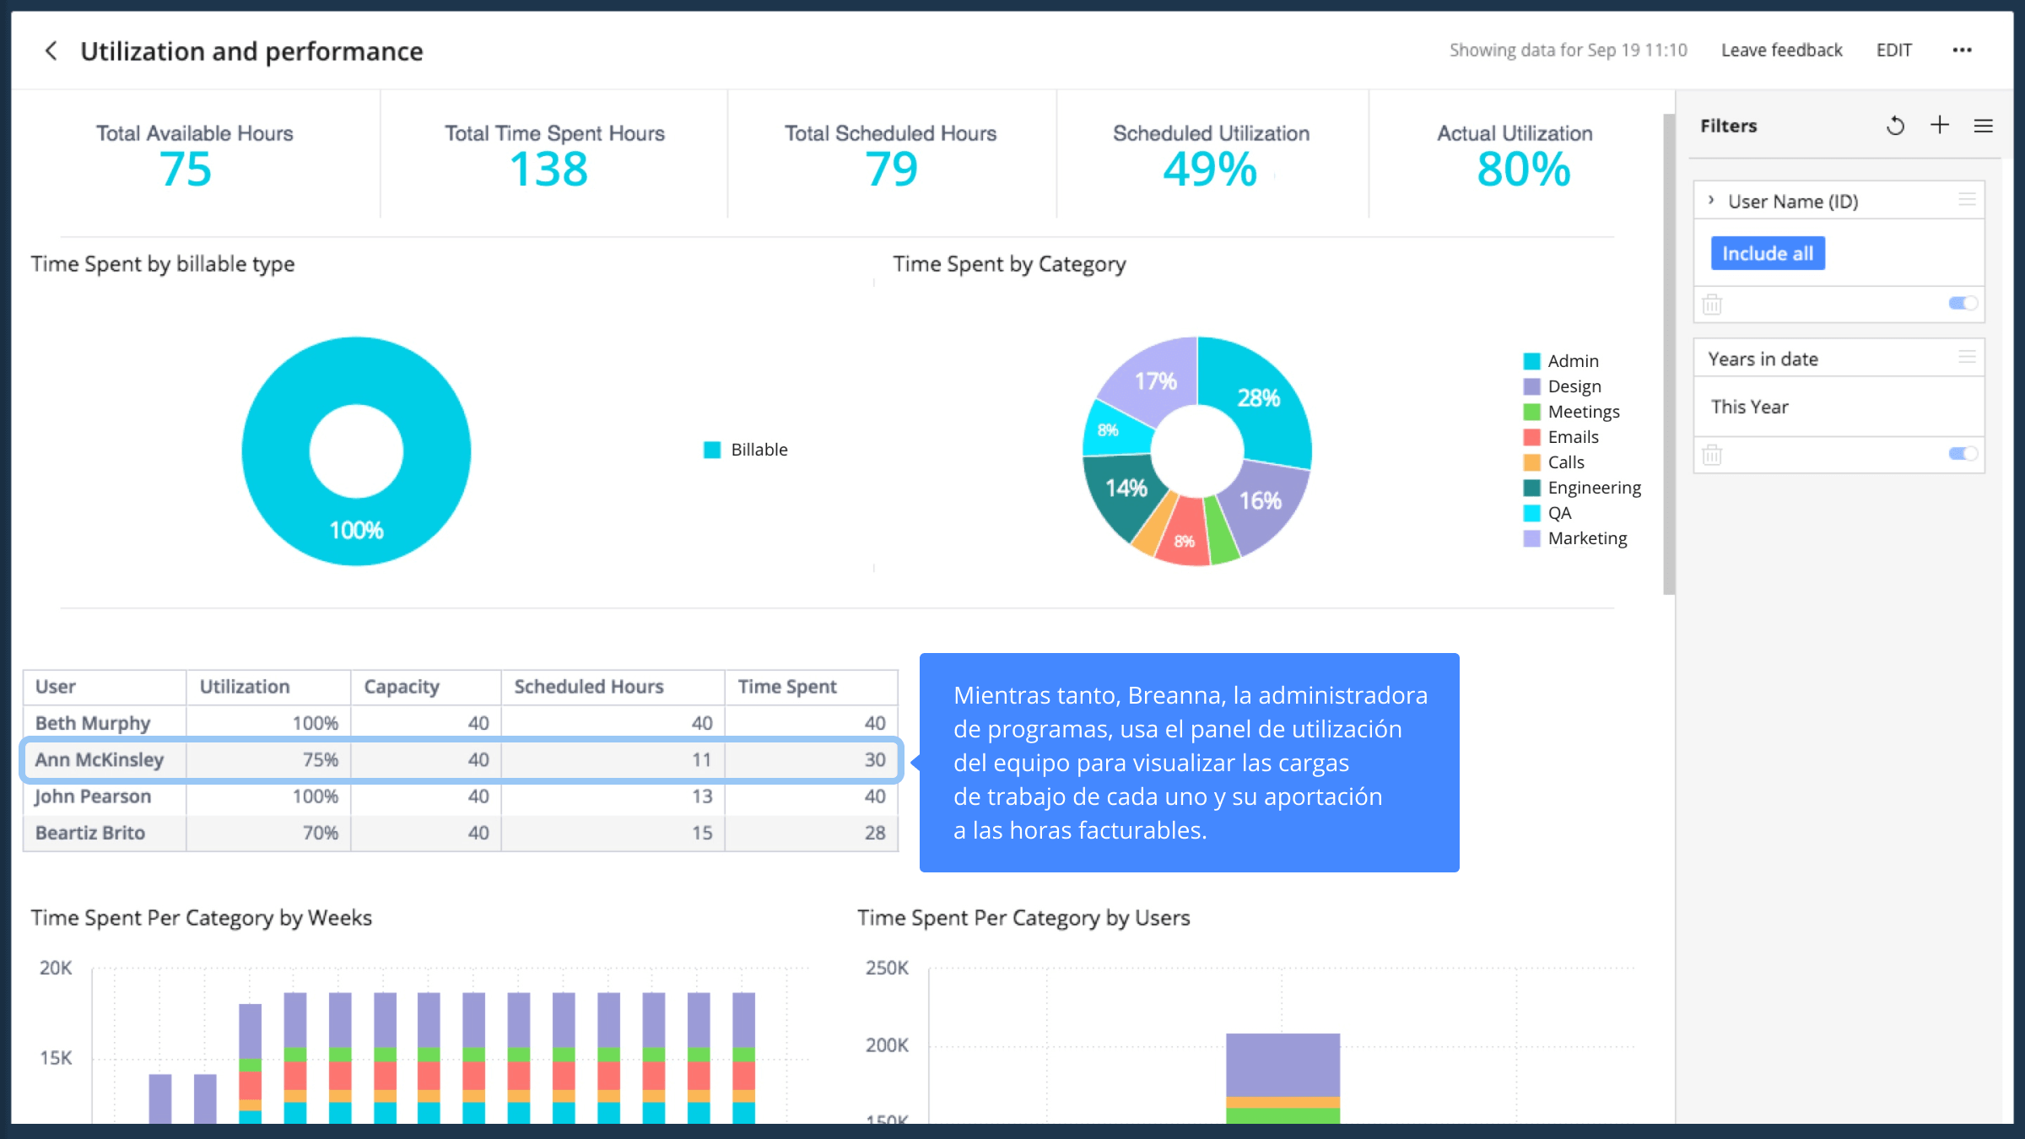Image resolution: width=2025 pixels, height=1139 pixels.
Task: Open the Filters panel hamburger menu
Action: coord(1984,126)
